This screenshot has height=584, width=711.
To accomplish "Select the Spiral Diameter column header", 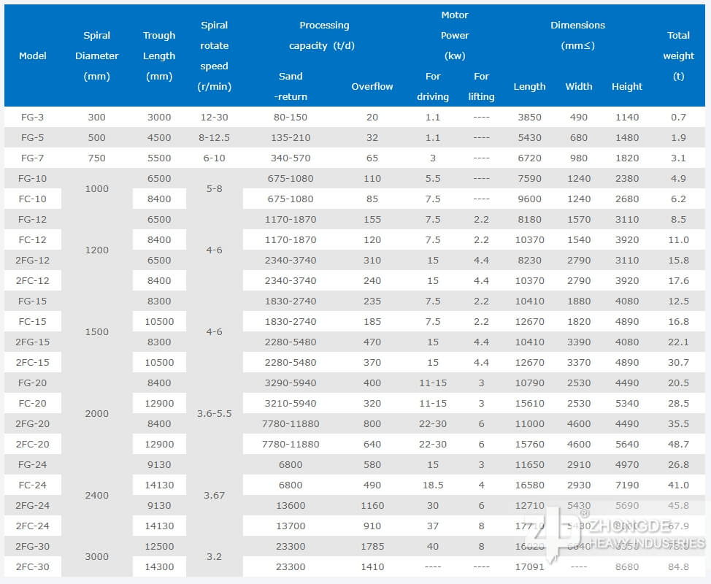I will coord(96,55).
